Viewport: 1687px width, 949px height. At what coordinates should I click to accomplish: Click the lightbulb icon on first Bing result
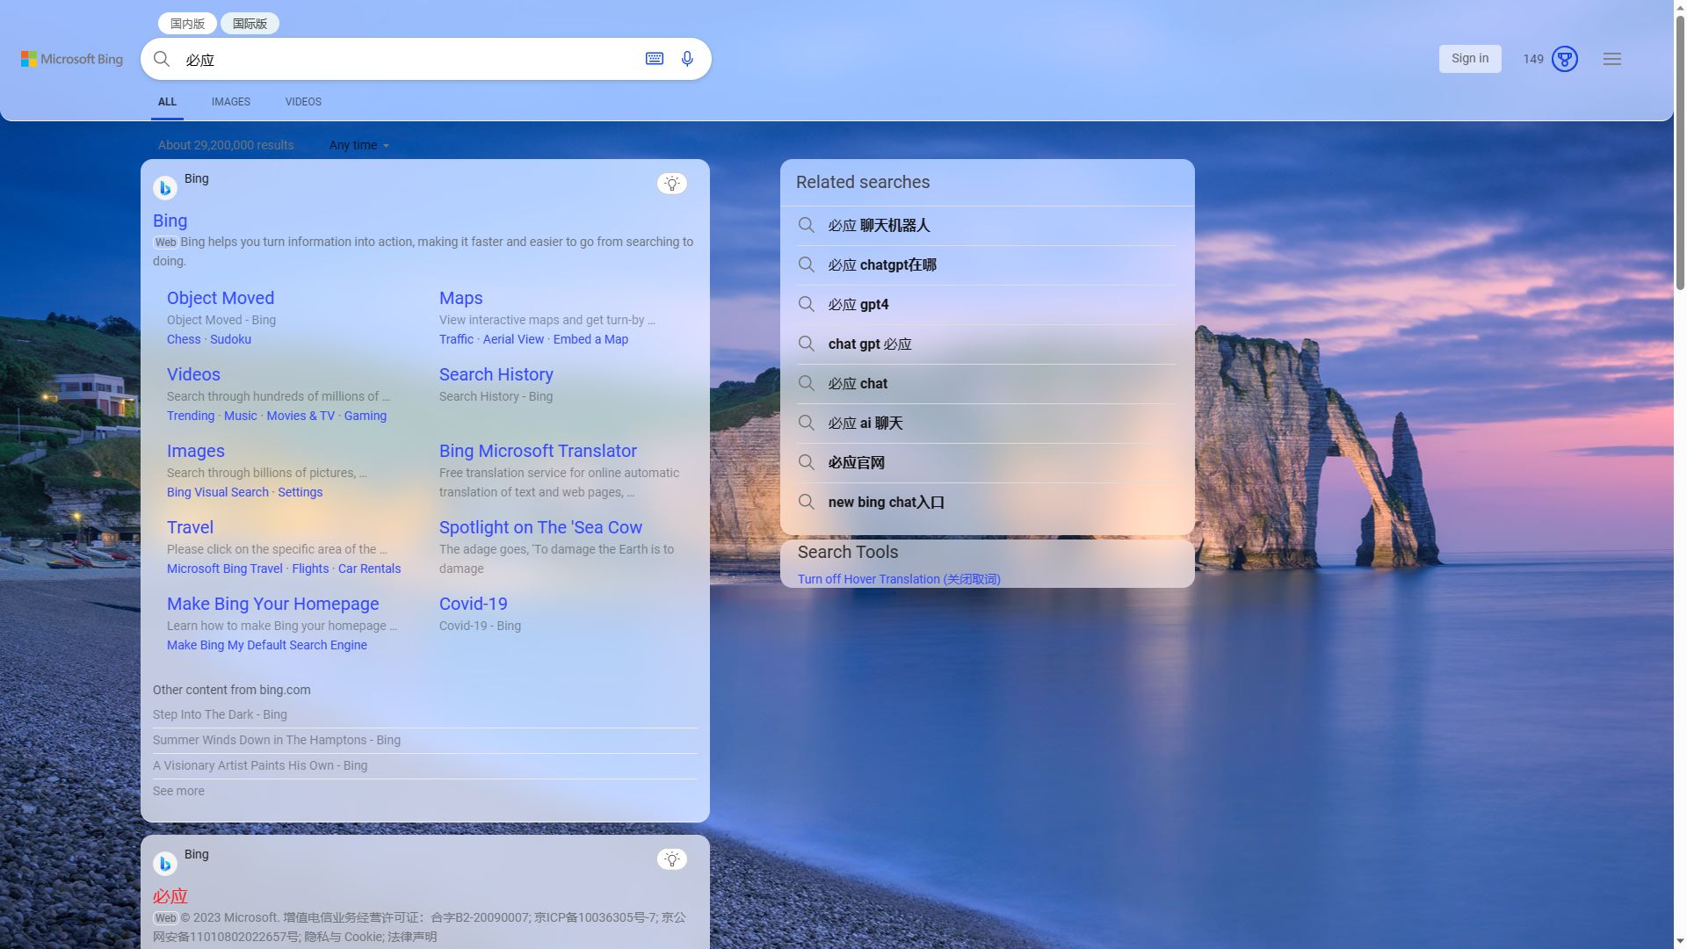click(672, 184)
